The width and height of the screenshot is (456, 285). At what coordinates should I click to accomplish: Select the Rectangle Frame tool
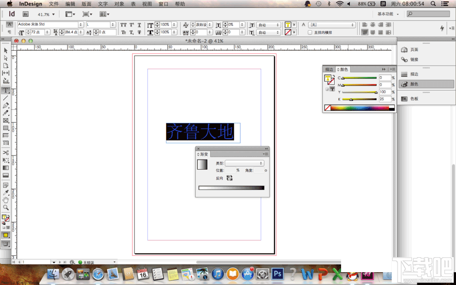(5, 120)
